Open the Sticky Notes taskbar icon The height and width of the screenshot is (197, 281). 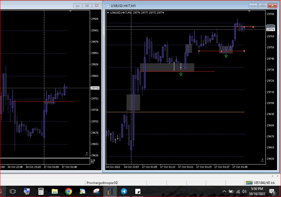tap(138, 191)
